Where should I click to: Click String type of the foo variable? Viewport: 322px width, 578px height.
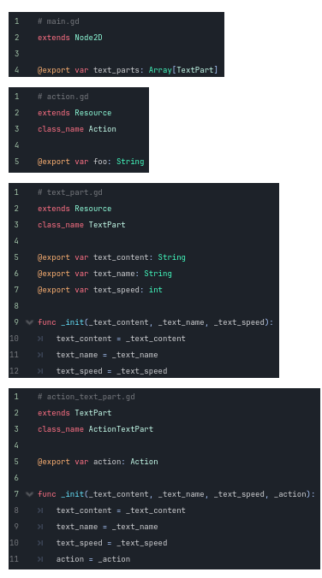[130, 162]
